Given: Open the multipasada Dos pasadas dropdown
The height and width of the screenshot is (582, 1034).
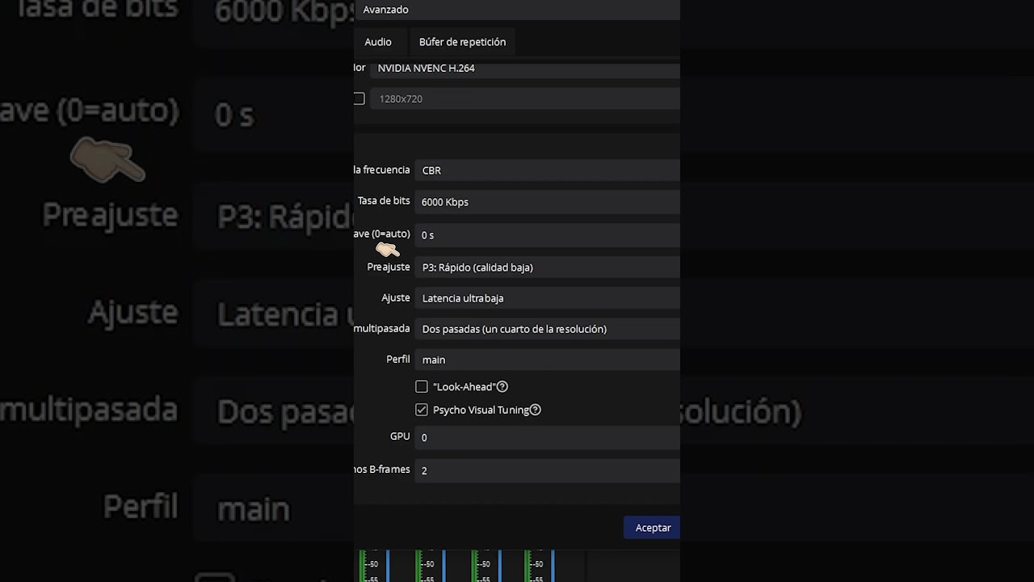Looking at the screenshot, I should tap(547, 329).
